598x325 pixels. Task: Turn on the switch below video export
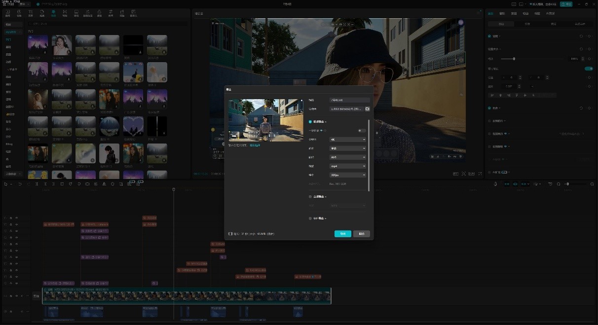[x=362, y=131]
